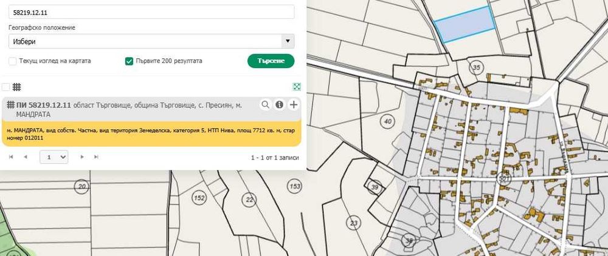608x256 pixels.
Task: Click the green Търсене button
Action: [x=271, y=61]
